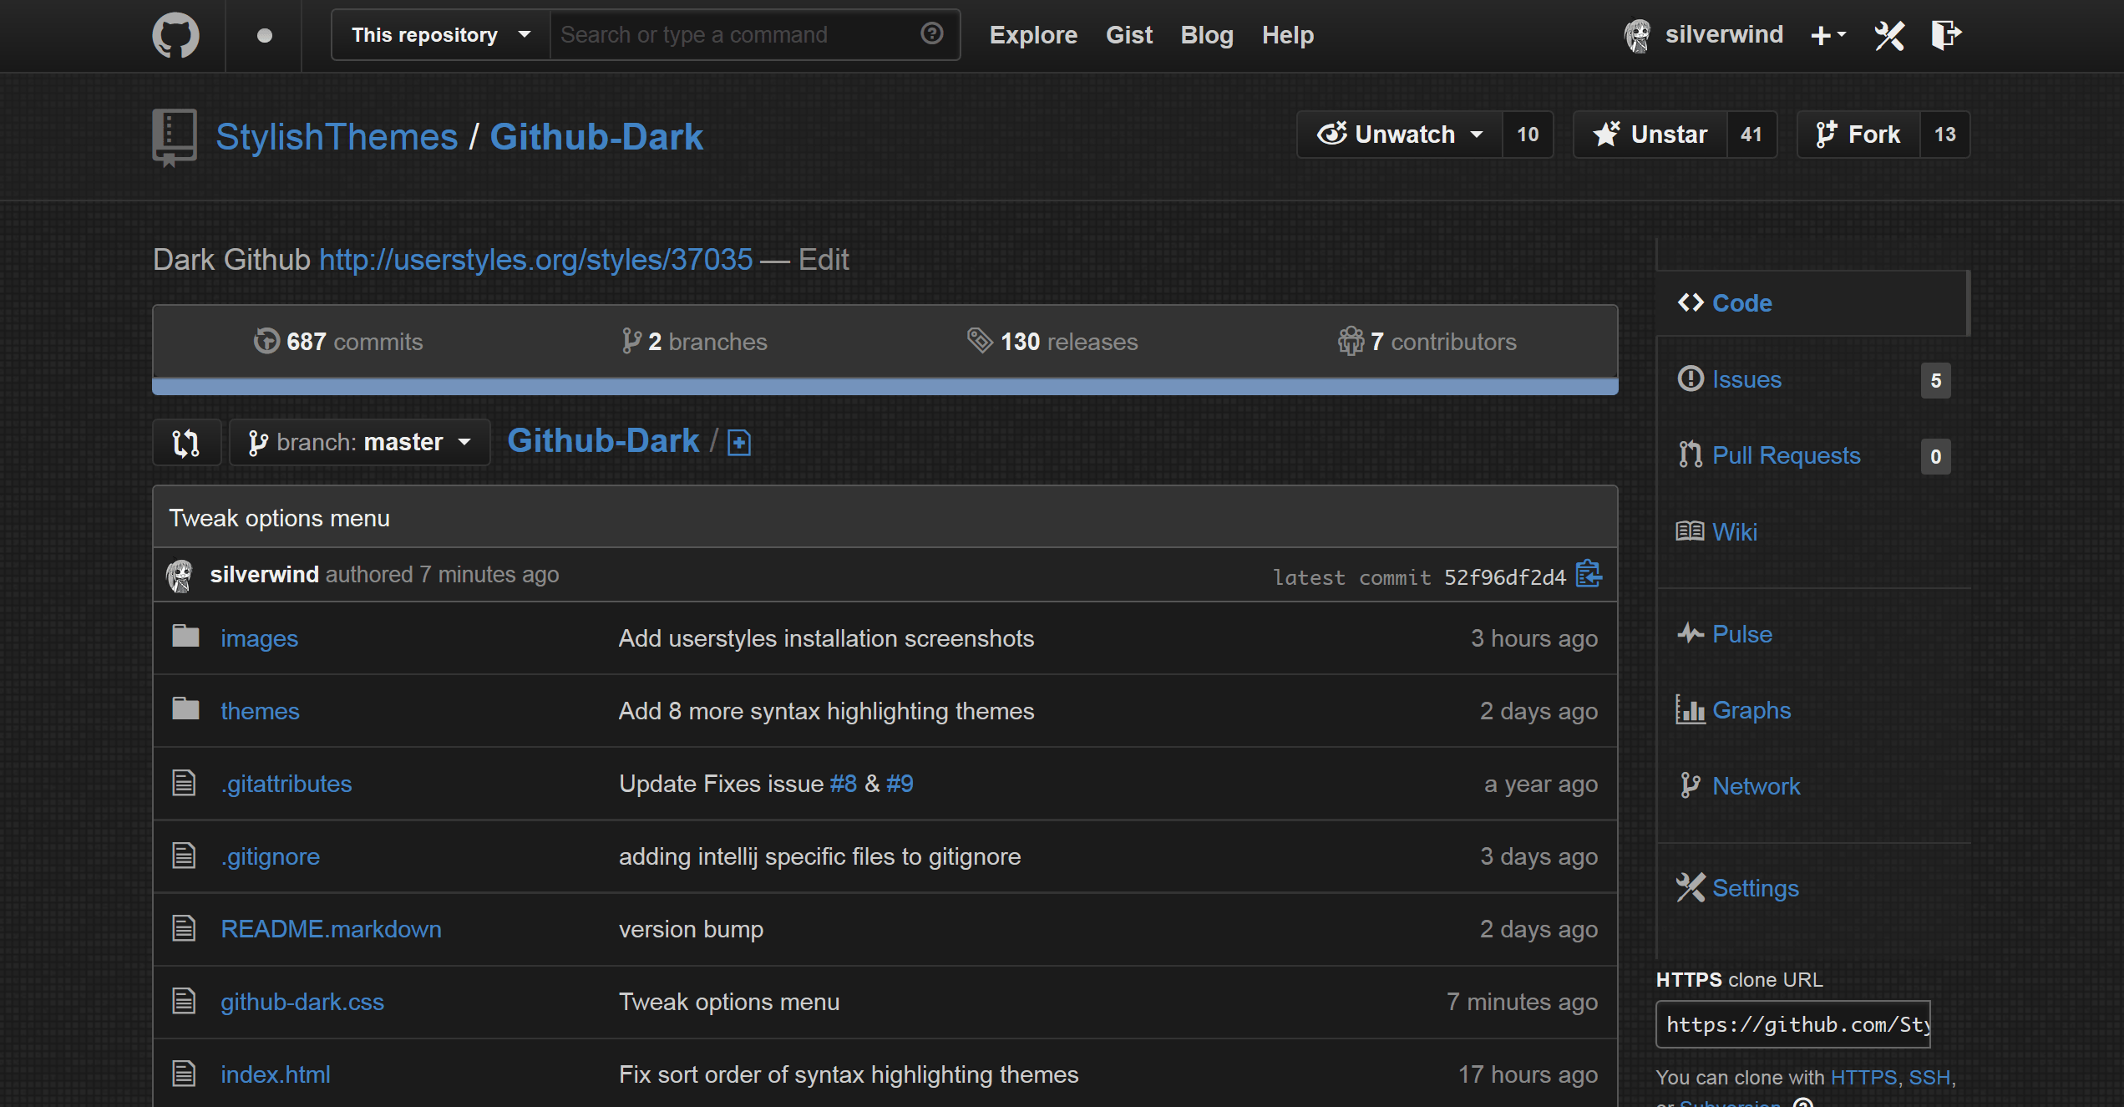Open the Gist menu item
The height and width of the screenshot is (1107, 2124).
(x=1128, y=35)
